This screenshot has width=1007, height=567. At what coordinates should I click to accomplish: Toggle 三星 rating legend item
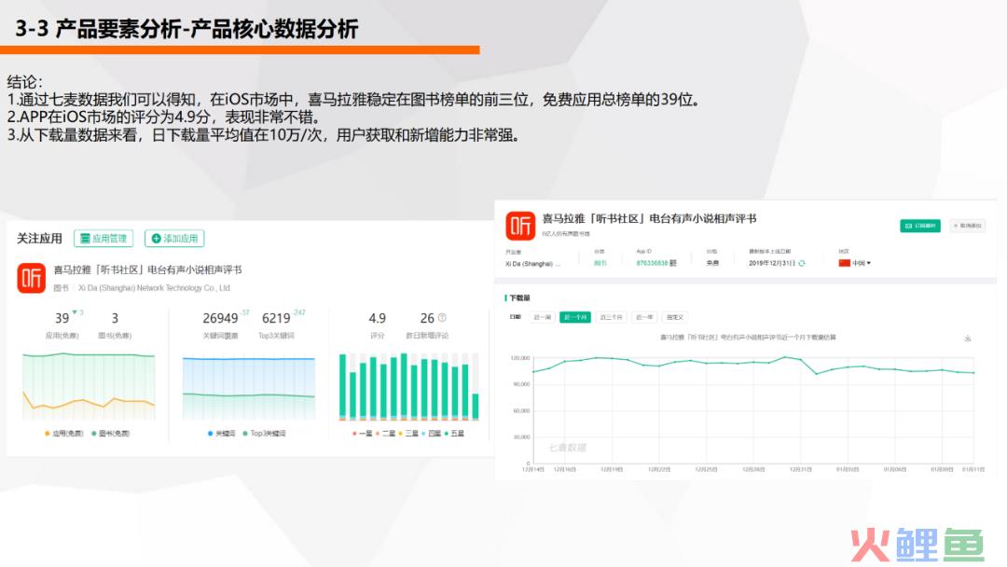click(x=408, y=434)
